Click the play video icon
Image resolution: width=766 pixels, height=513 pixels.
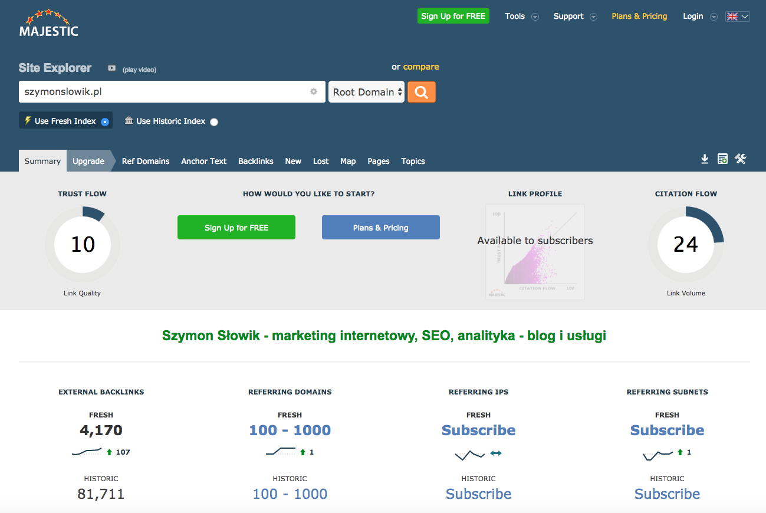111,68
